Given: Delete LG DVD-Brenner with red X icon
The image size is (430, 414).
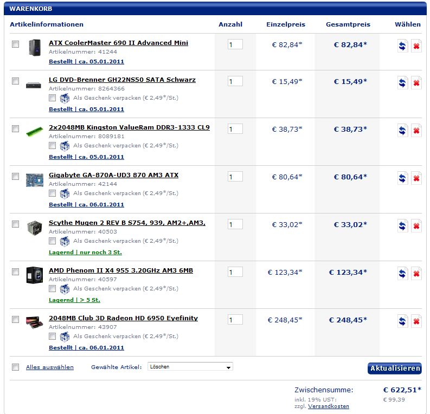Looking at the screenshot, I should tap(416, 83).
